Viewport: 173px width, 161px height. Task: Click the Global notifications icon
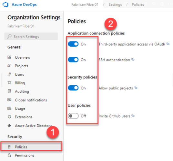(9, 100)
